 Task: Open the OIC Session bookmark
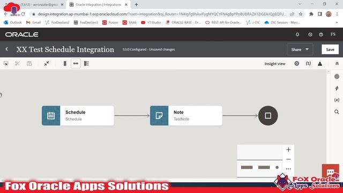[282, 23]
